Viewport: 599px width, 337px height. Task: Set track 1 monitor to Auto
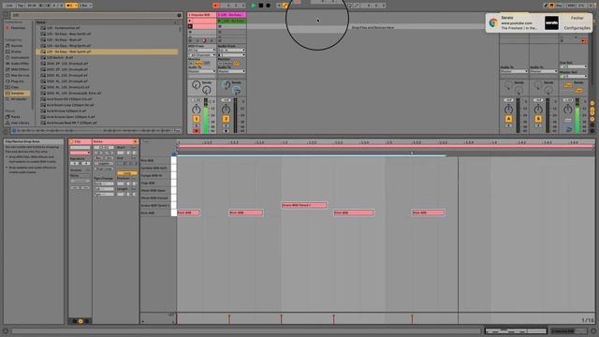(x=198, y=63)
